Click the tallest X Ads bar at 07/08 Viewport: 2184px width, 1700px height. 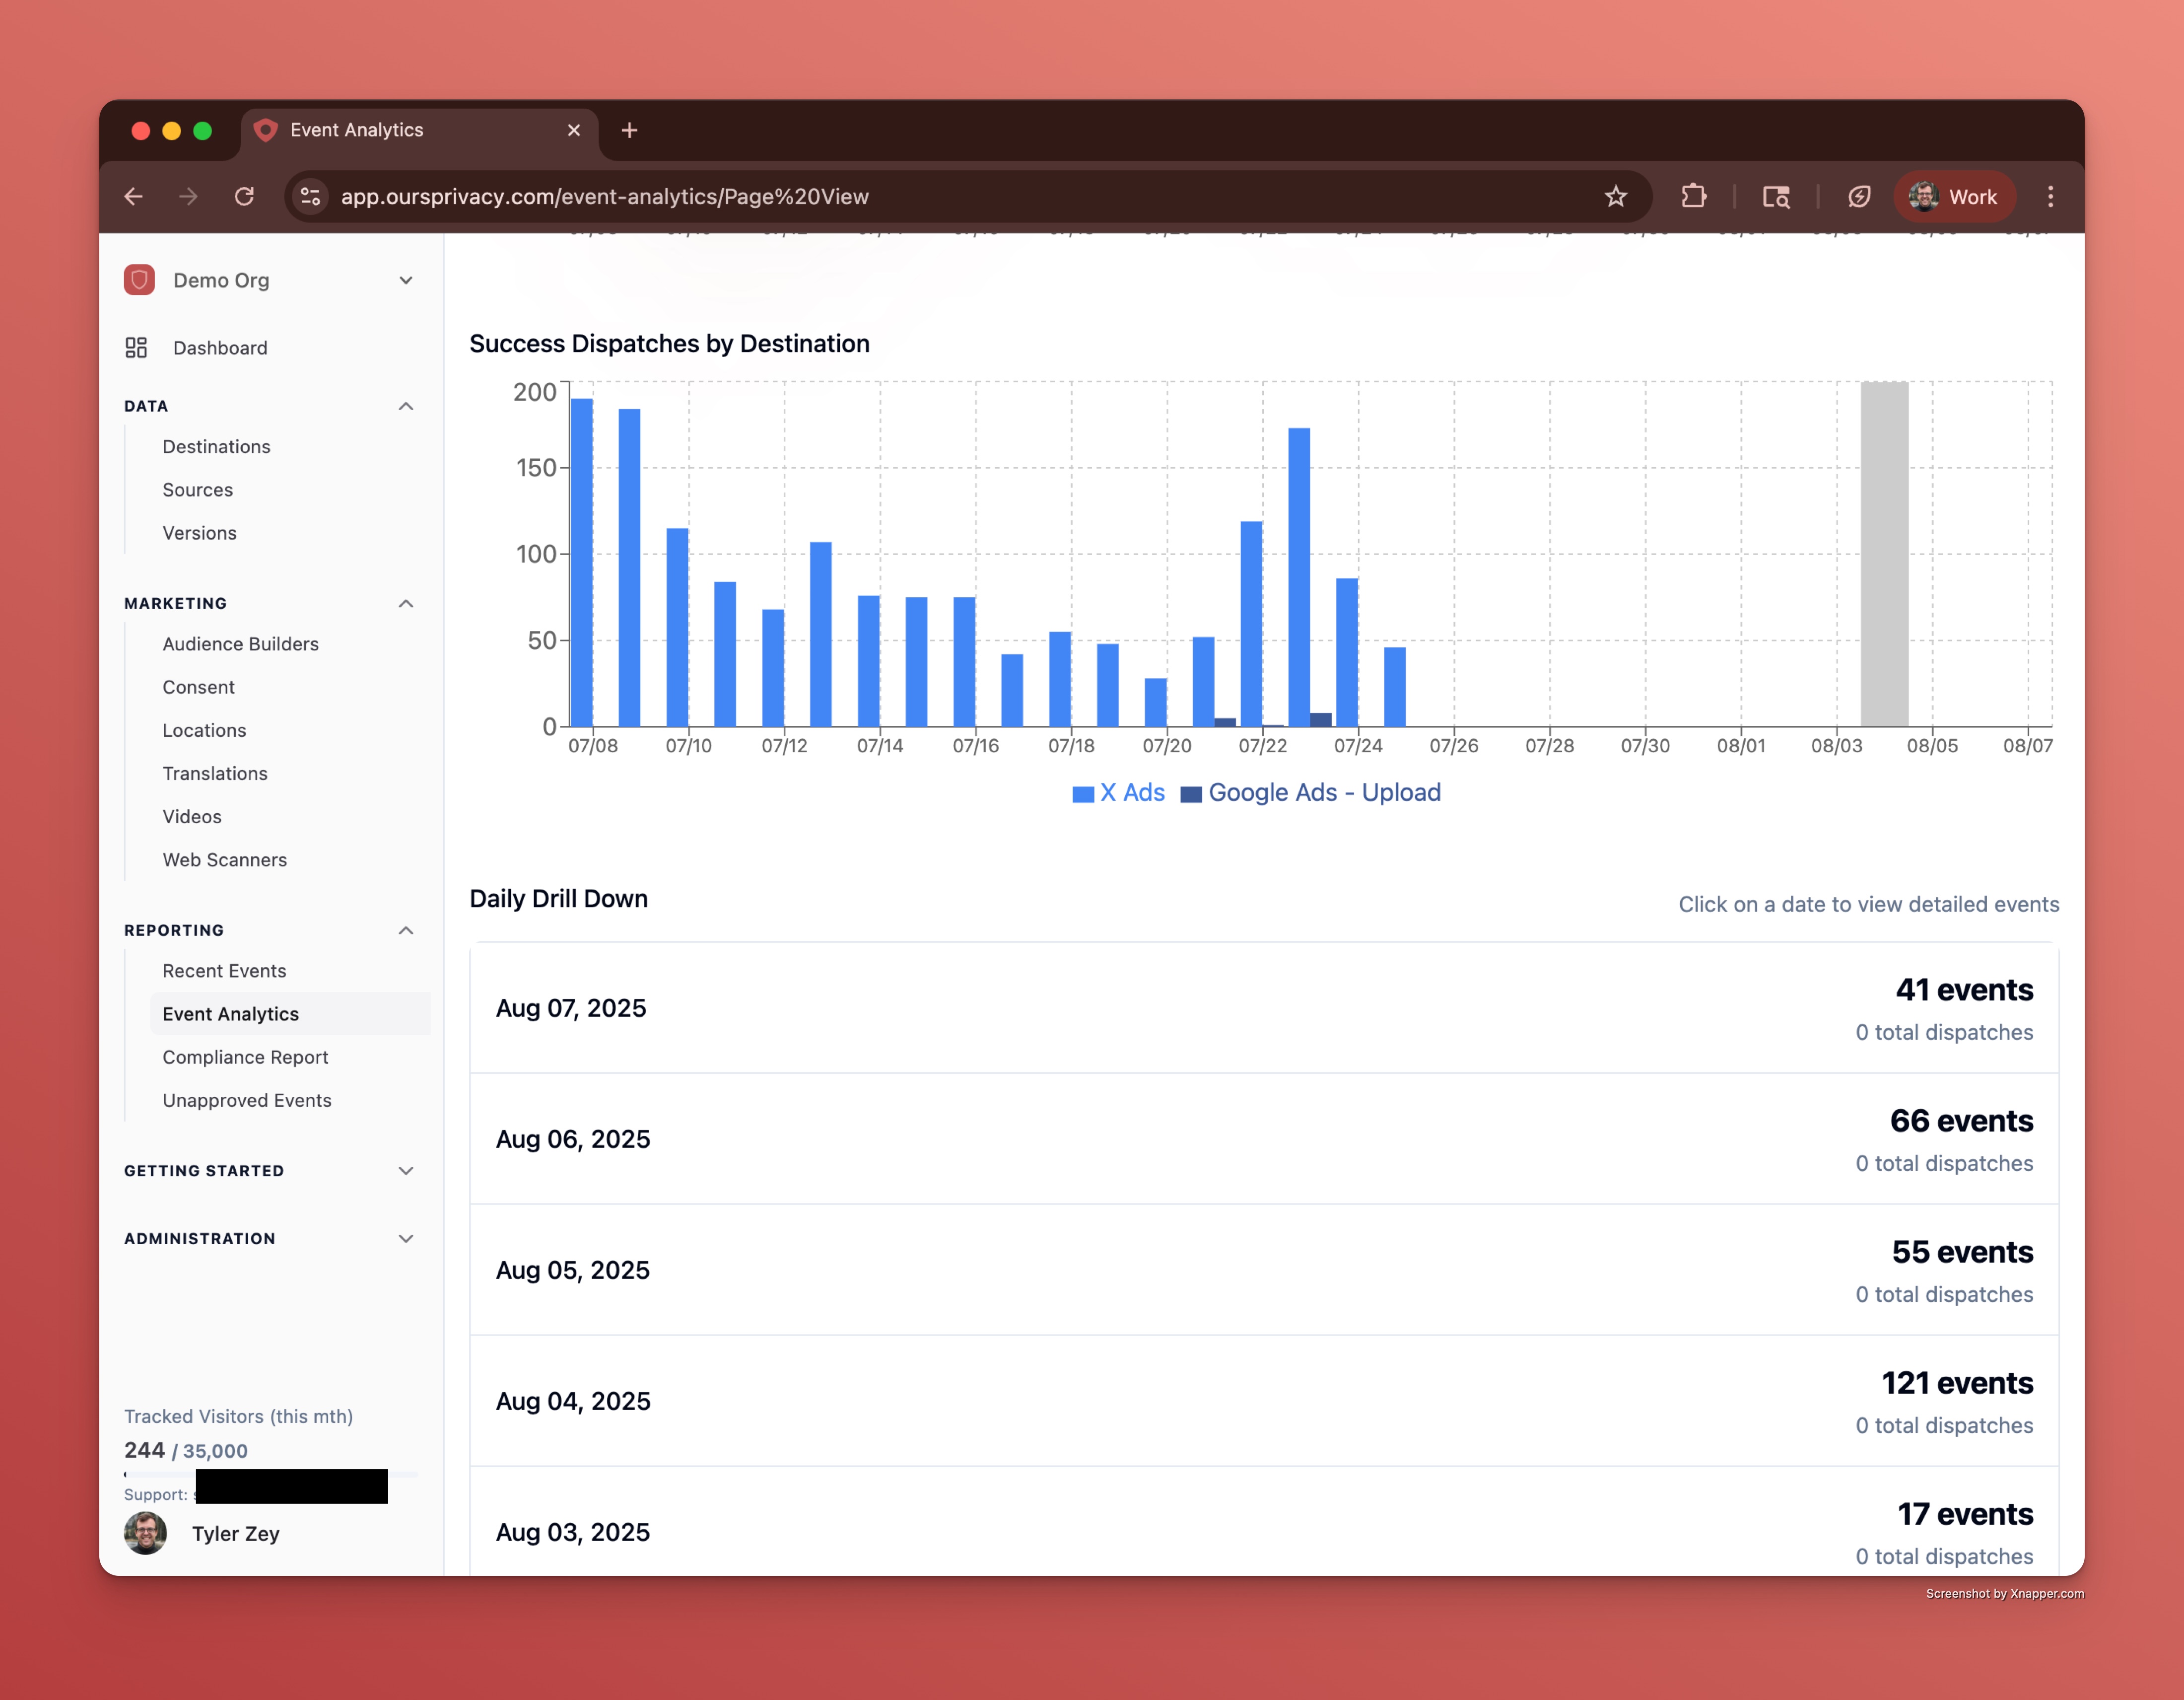tap(582, 562)
